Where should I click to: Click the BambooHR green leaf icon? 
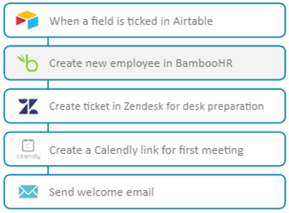click(27, 63)
